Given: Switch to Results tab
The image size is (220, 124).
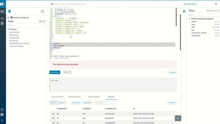Looking at the screenshot, I should (111, 97).
